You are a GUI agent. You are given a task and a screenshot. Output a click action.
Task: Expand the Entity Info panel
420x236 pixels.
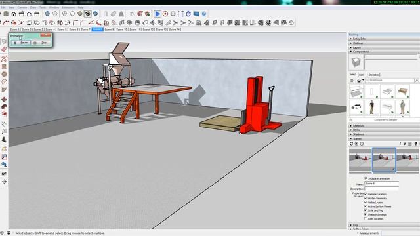[x=384, y=39]
